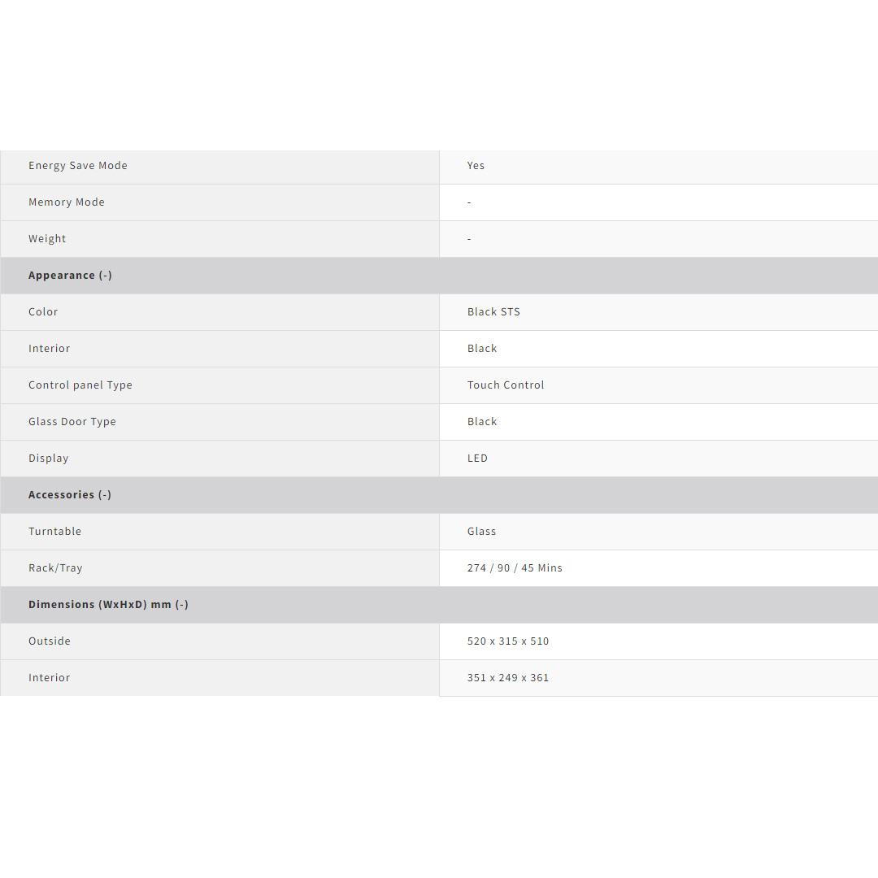
Task: Select the 'Touch Control' value text
Action: click(x=506, y=385)
